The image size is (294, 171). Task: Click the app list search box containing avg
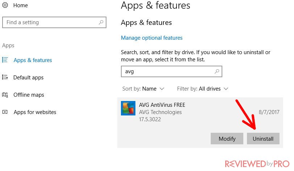[x=172, y=71]
